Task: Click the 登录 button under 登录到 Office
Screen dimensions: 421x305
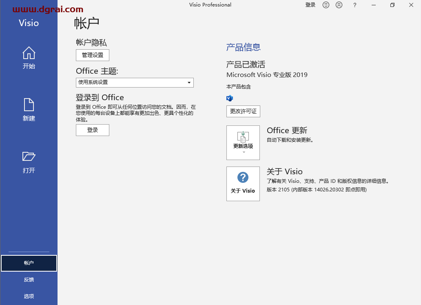Action: coord(93,130)
